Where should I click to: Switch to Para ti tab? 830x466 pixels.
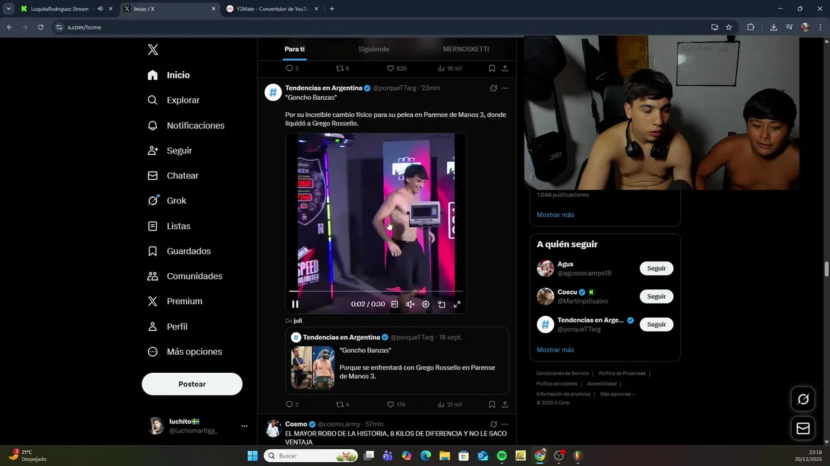[294, 49]
